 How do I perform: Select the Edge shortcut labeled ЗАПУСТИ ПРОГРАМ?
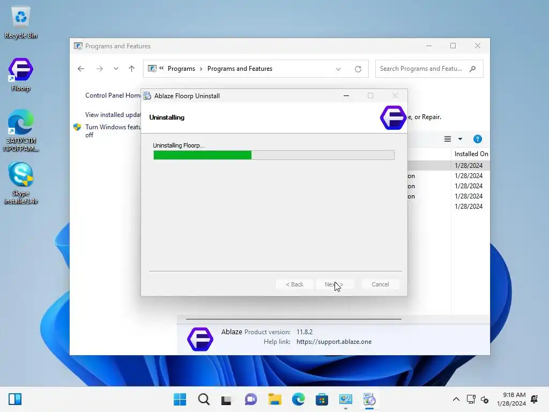pos(21,131)
